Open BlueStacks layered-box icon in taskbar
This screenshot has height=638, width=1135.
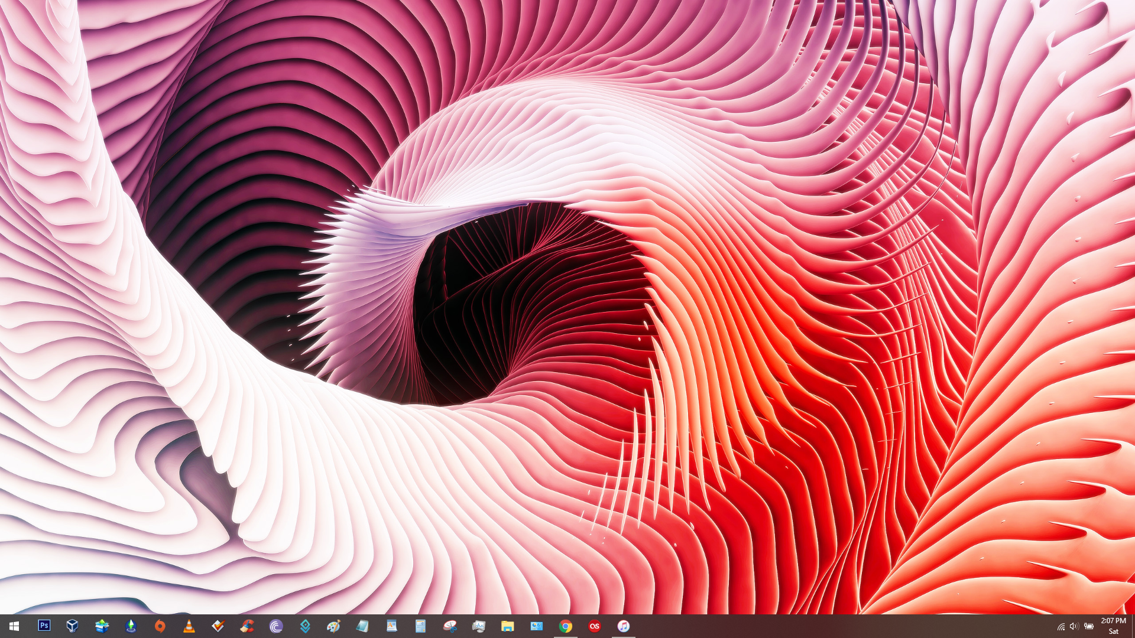click(x=102, y=626)
